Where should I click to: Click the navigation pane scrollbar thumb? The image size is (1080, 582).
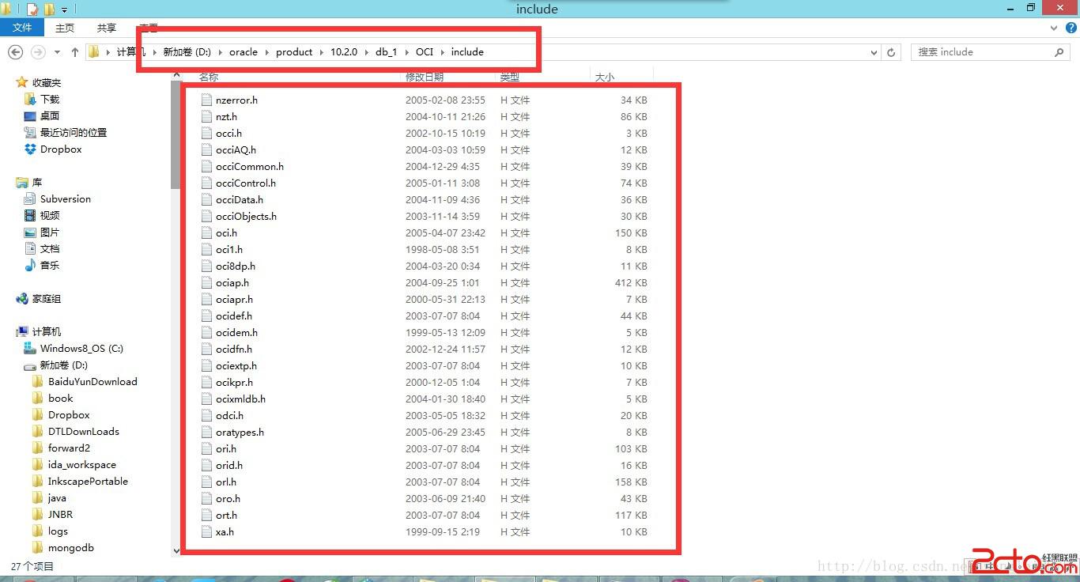(176, 135)
